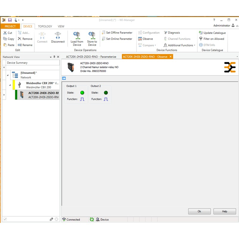Collapse the [Unnamed] Network node
Screen dimensions: 239x239
tap(8, 75)
